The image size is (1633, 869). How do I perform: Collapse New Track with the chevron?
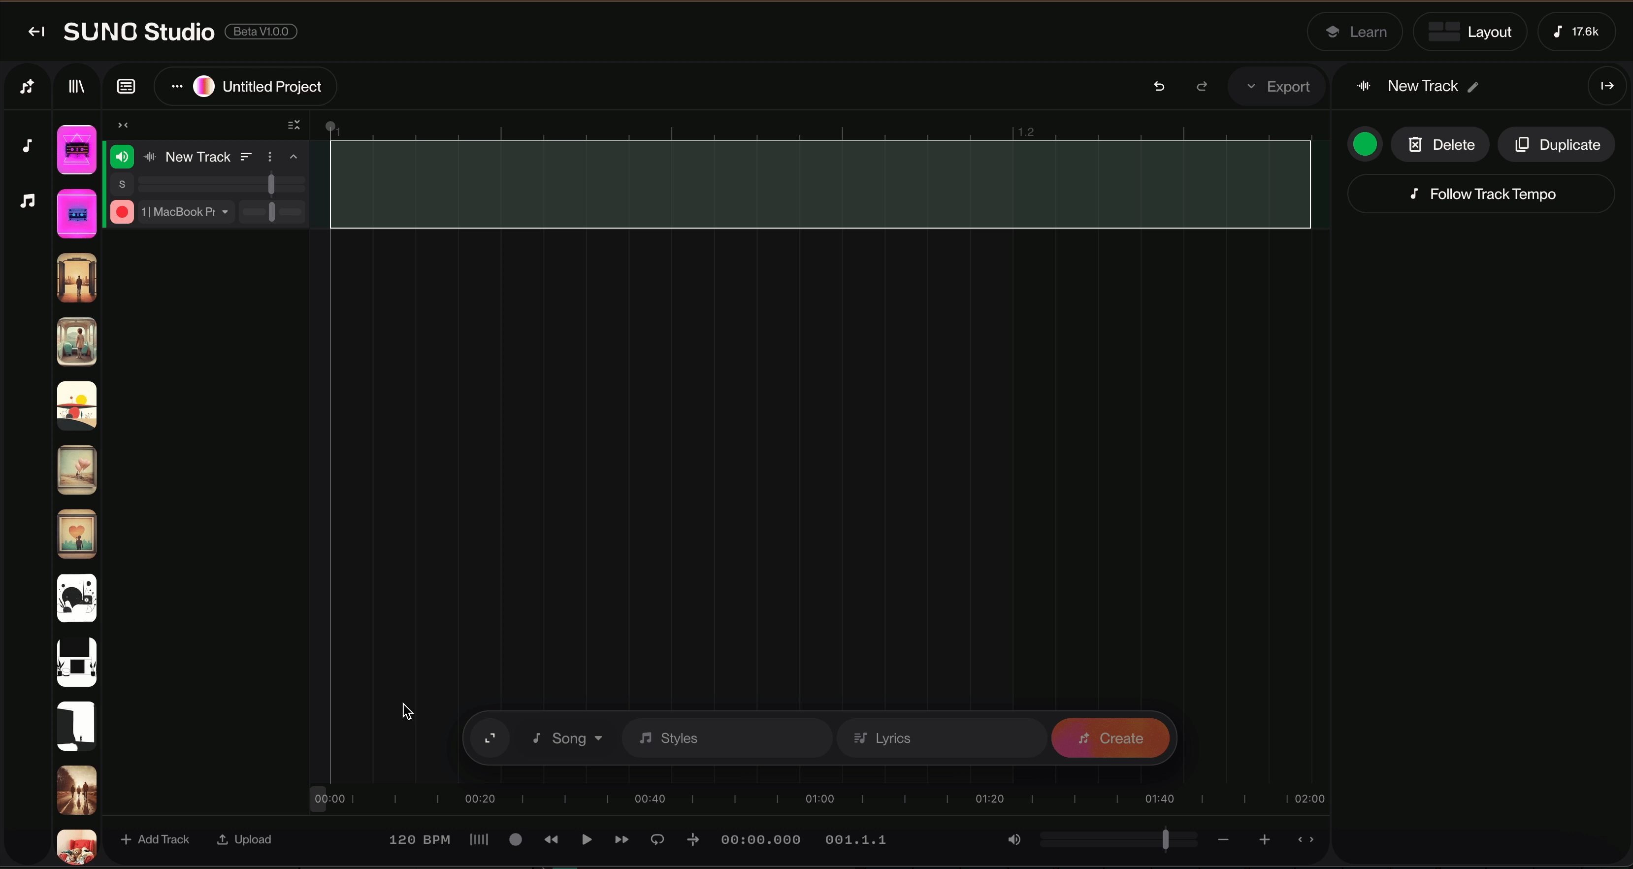[294, 157]
